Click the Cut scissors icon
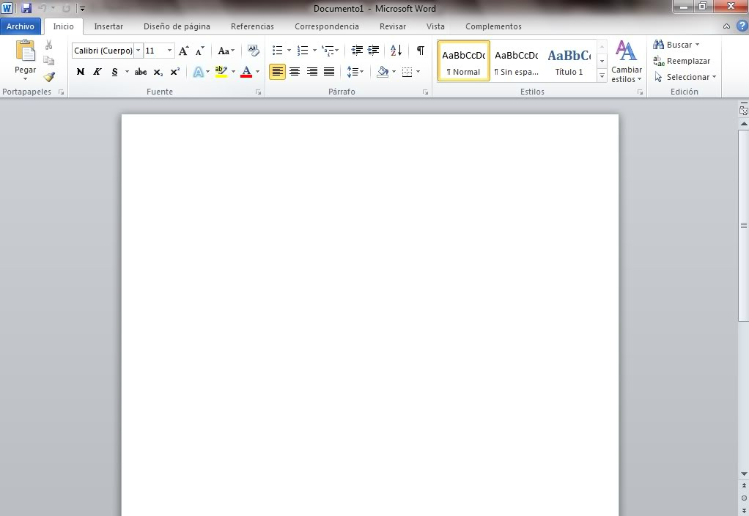749x516 pixels. [x=48, y=45]
